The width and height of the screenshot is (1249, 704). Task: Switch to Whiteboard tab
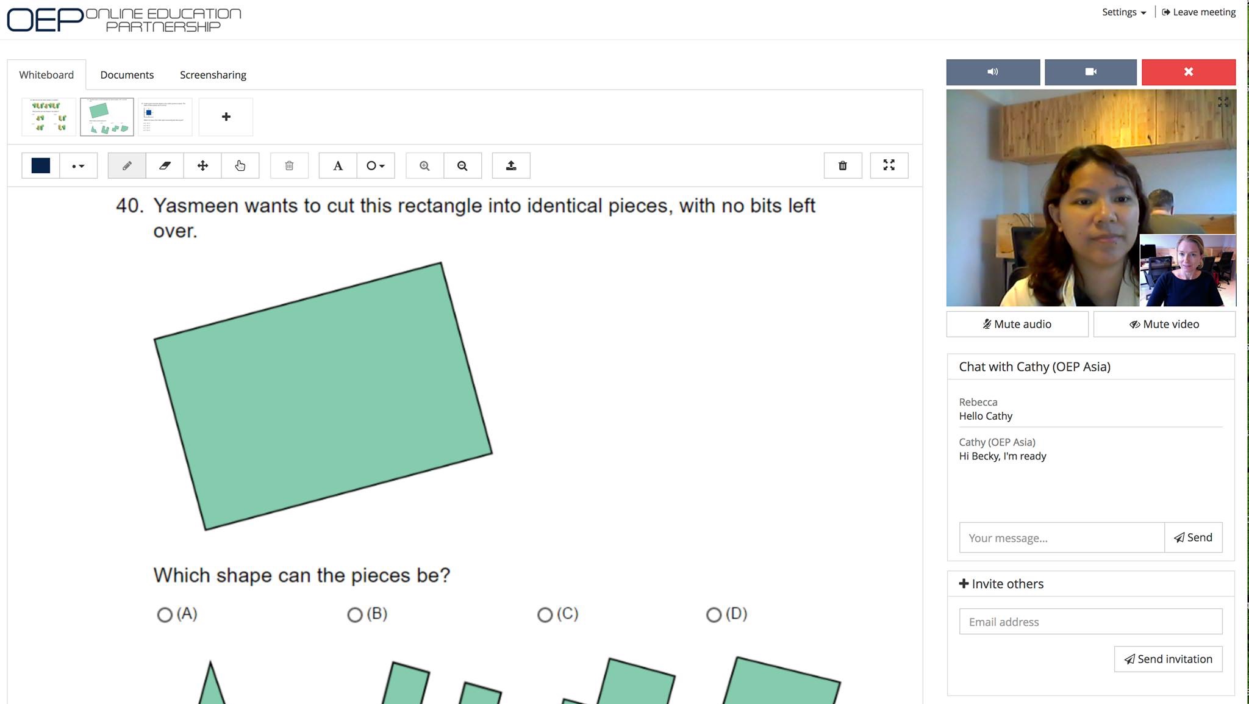click(46, 74)
